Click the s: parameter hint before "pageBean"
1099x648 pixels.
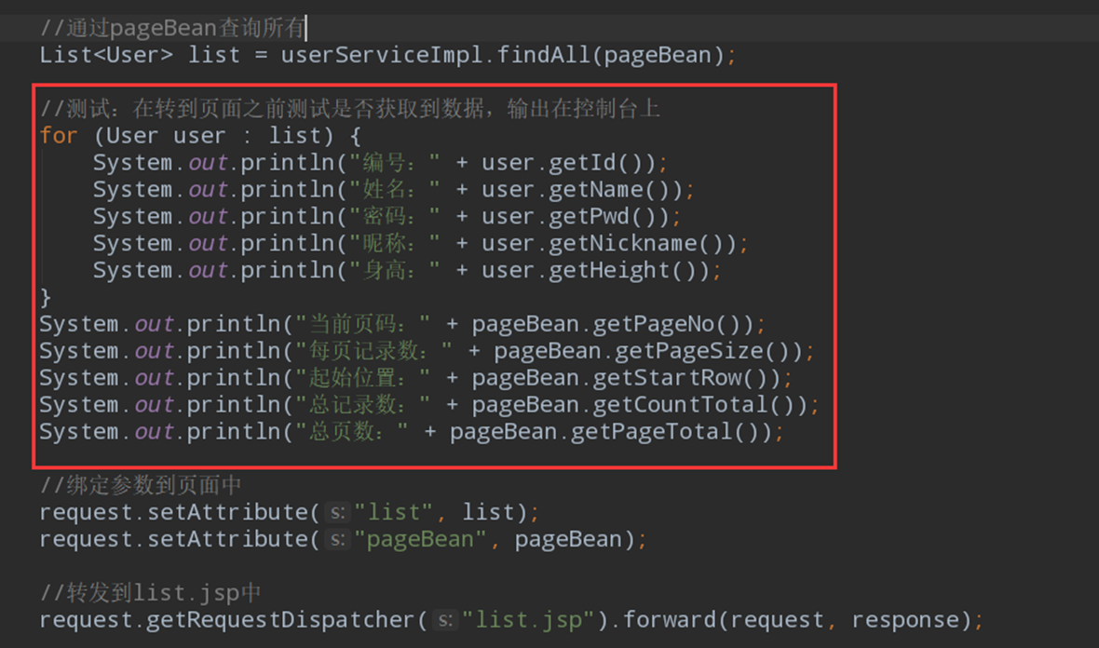tap(336, 539)
